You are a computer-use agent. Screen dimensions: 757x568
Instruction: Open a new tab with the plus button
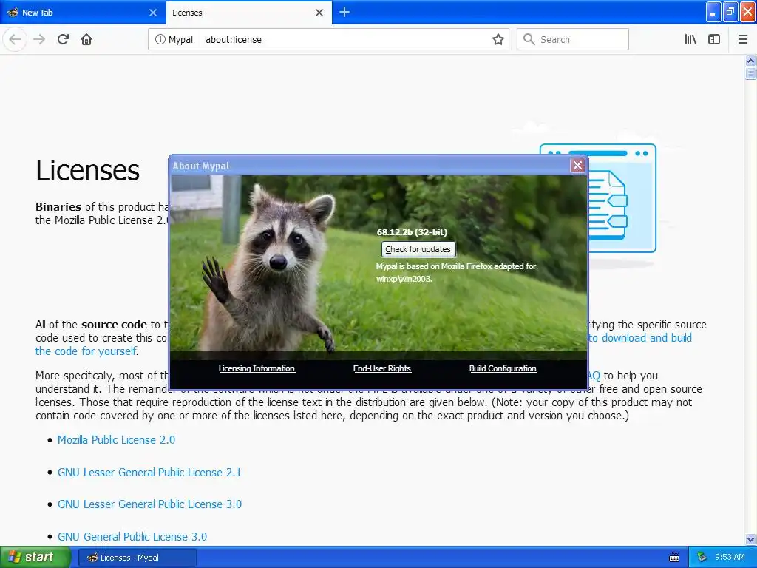344,12
